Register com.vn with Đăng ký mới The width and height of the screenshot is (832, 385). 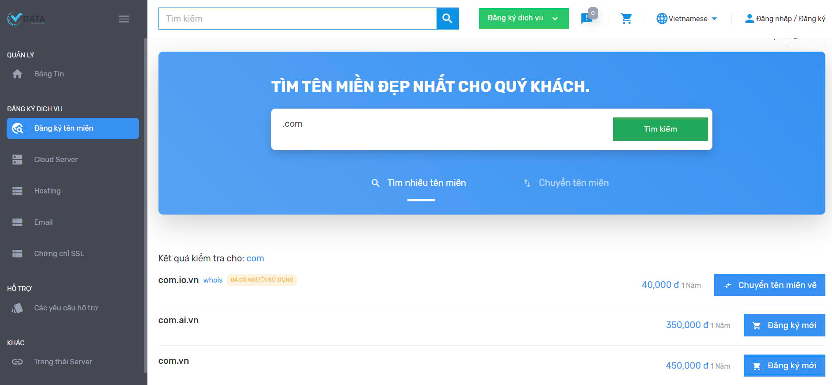[x=784, y=366]
